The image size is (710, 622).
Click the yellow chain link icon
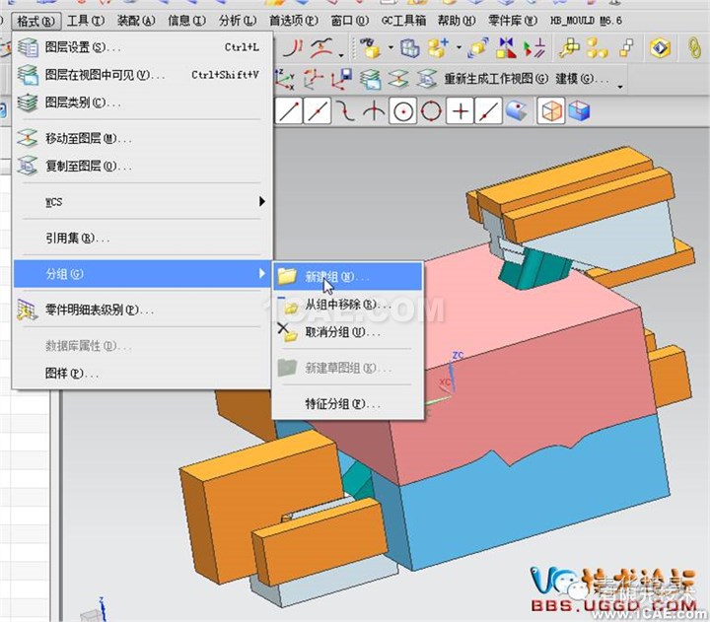tap(694, 48)
